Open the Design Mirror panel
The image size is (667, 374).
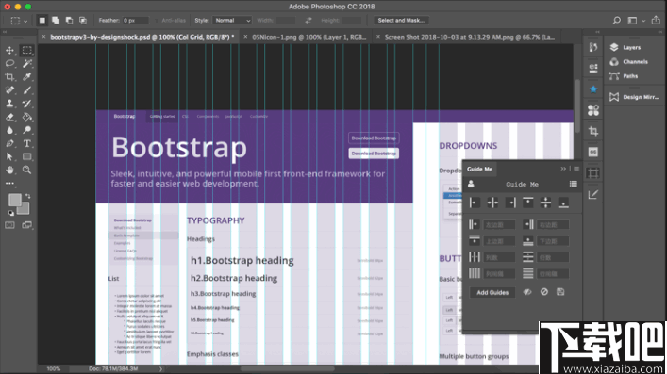pyautogui.click(x=634, y=97)
